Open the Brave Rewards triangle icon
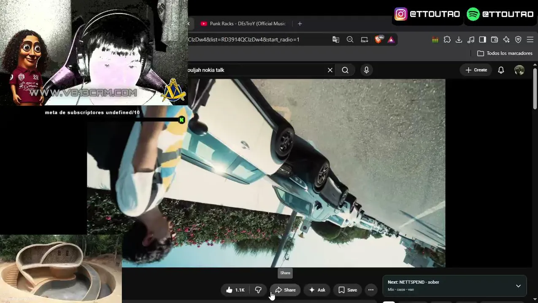538x303 pixels. [x=391, y=40]
